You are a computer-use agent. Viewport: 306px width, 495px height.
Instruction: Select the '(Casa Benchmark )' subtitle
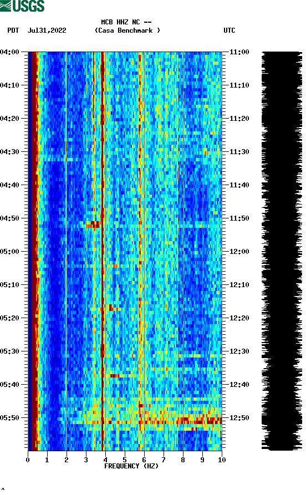pyautogui.click(x=127, y=30)
